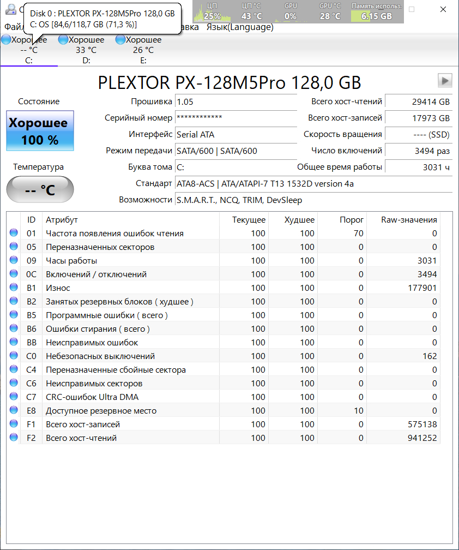Click total host reads 29414 GB value

[x=419, y=101]
